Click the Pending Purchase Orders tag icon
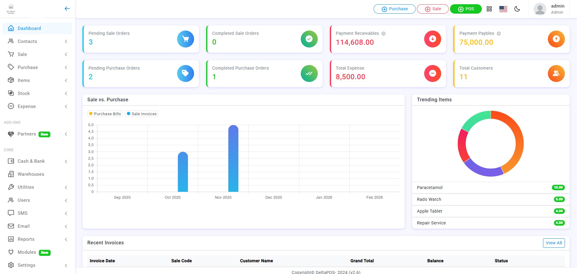This screenshot has width=577, height=274. (x=185, y=73)
